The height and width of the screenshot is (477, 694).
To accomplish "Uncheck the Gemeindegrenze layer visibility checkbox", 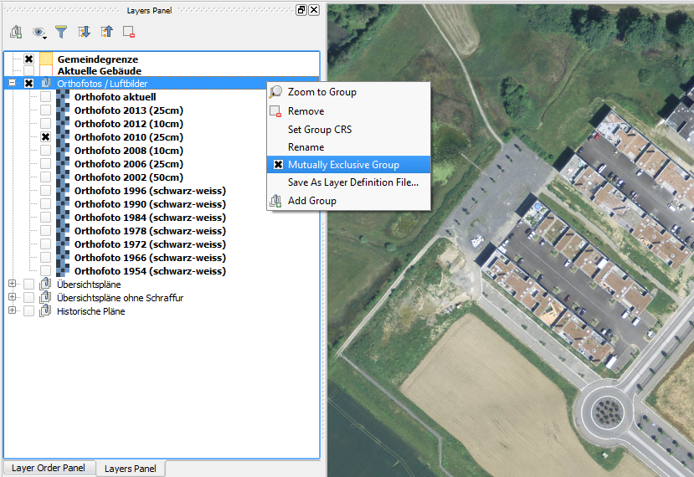I will [29, 59].
